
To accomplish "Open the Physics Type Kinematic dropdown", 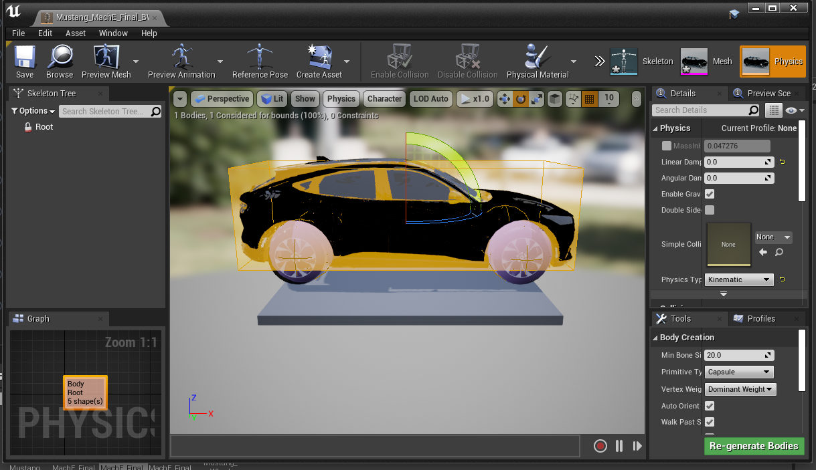I will coord(739,279).
